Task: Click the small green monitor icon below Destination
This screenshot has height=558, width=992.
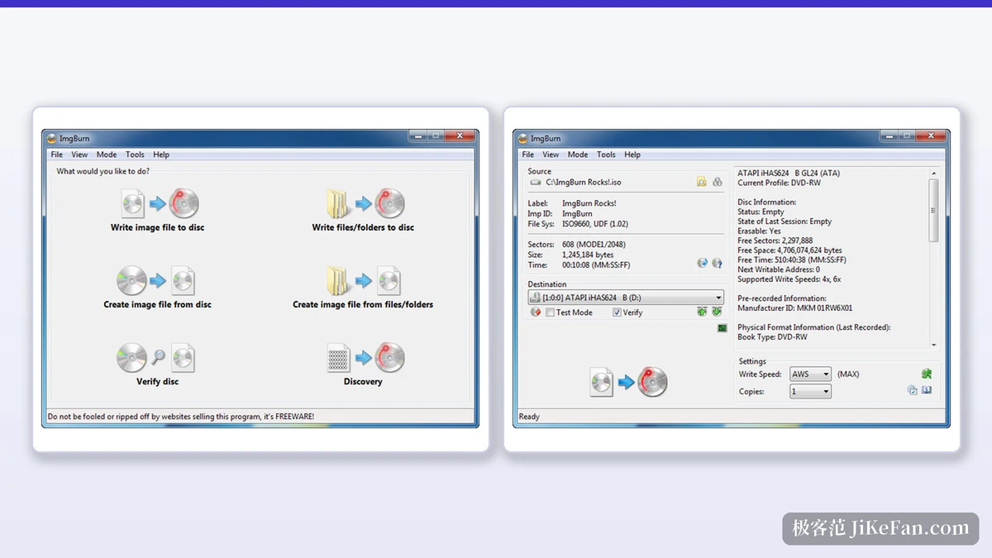Action: (722, 328)
